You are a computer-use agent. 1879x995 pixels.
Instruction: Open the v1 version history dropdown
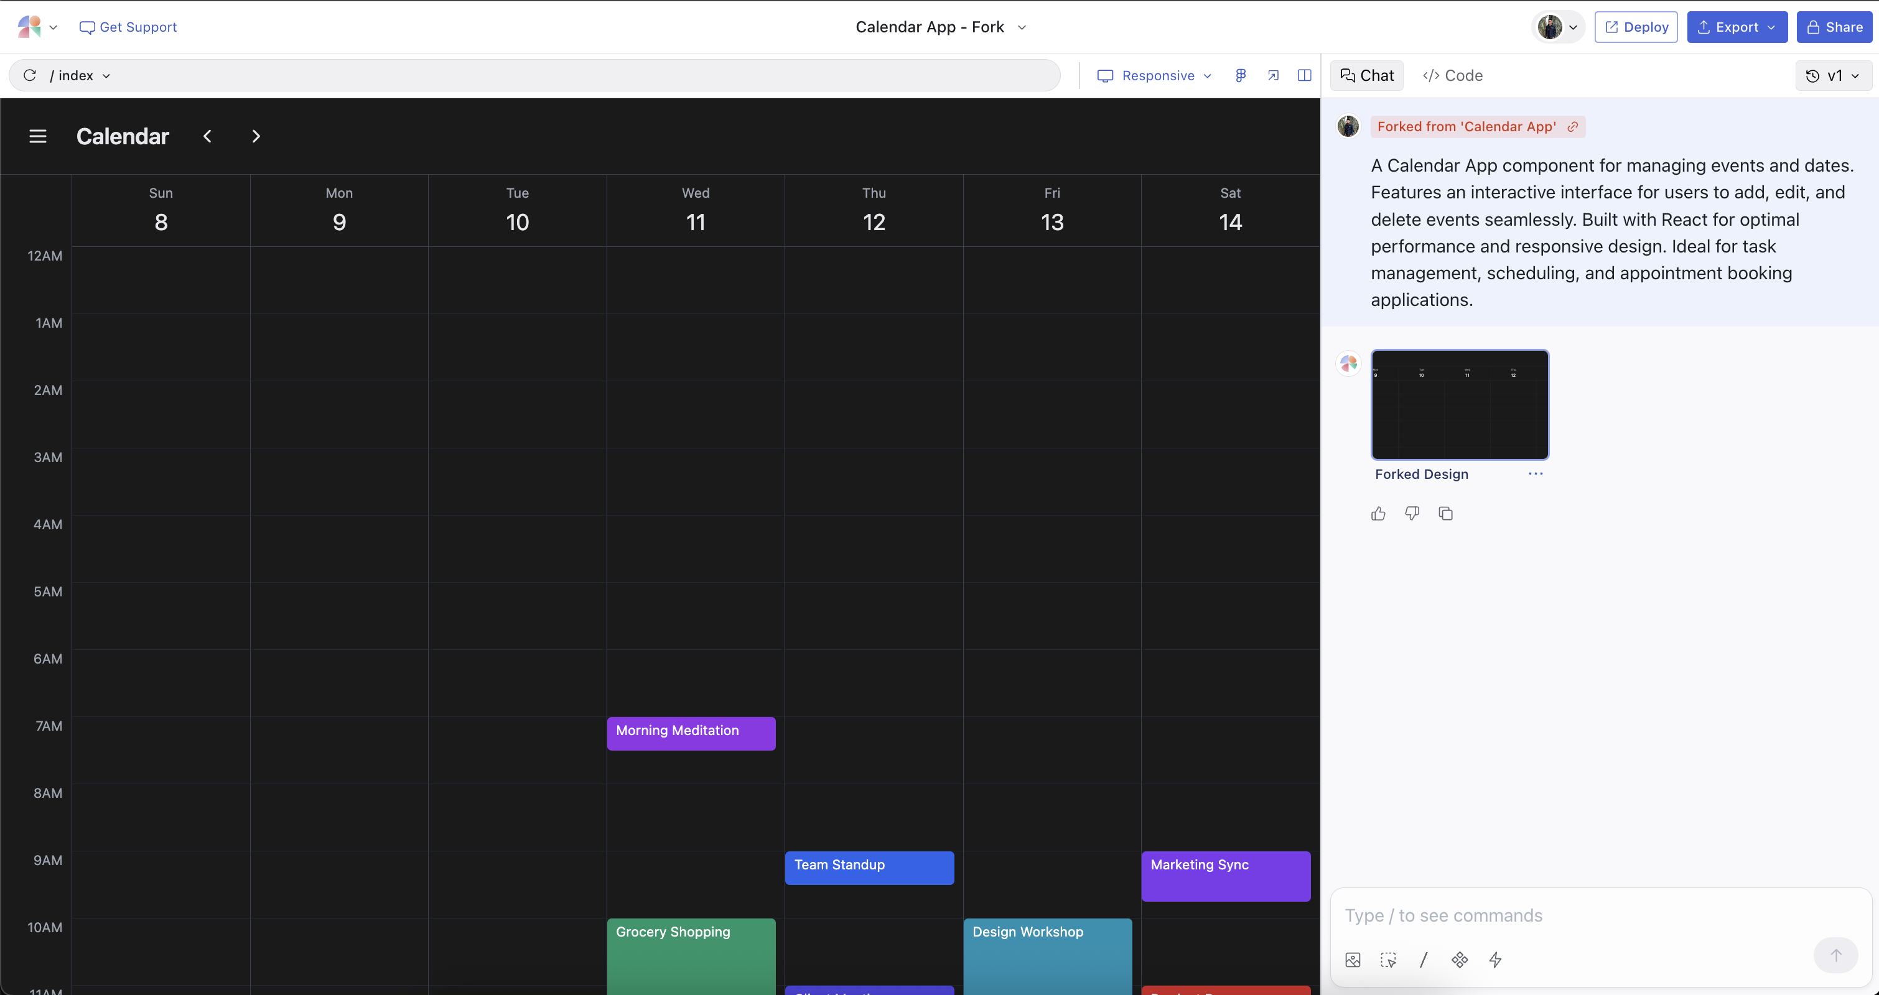click(x=1833, y=75)
